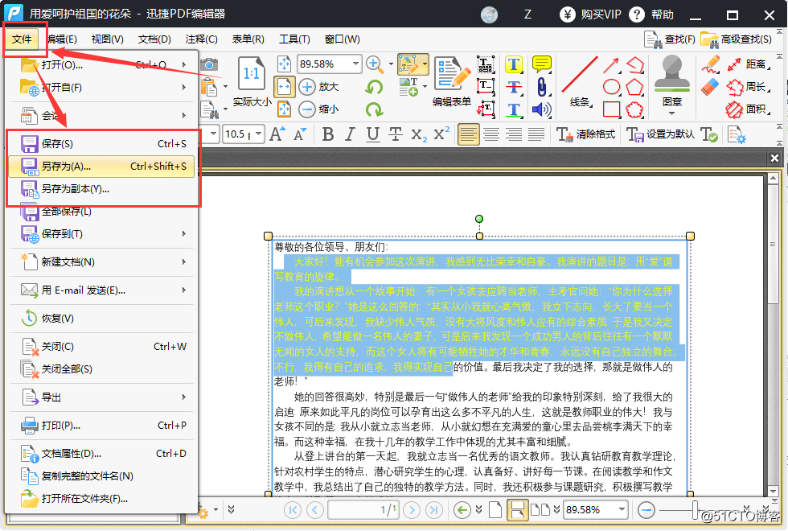Select the file attachment paperclip tool
Screen dimensions: 788x531
[542, 87]
